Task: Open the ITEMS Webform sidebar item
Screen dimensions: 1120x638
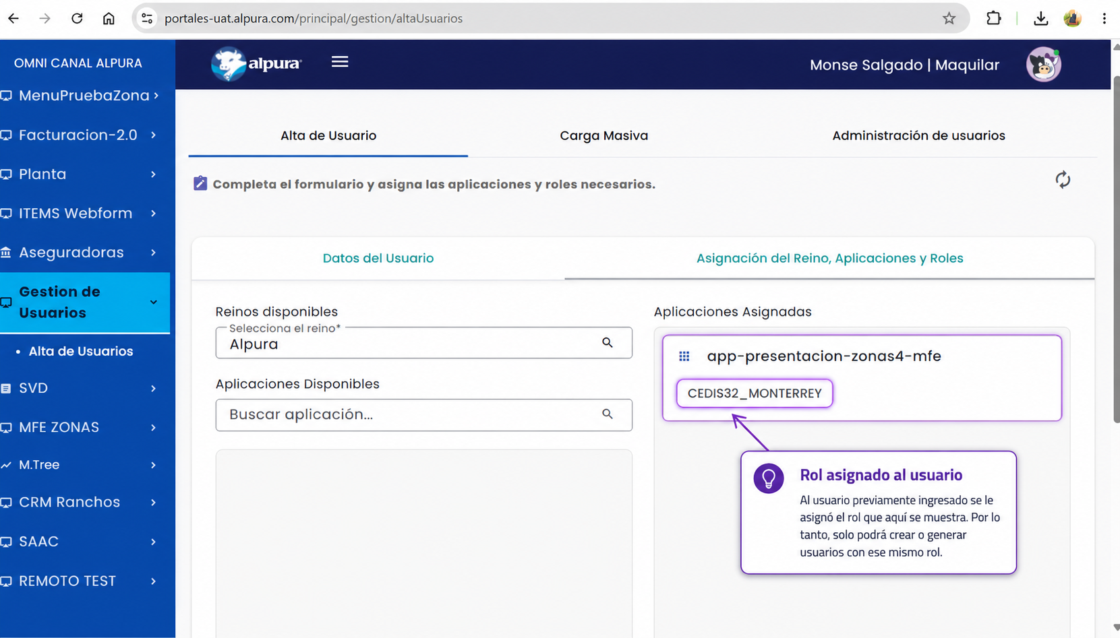Action: coord(85,214)
